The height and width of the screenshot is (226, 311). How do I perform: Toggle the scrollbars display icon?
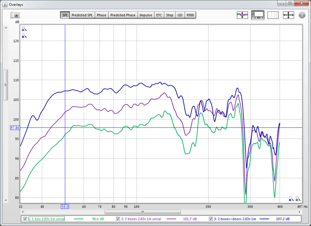pyautogui.click(x=258, y=15)
